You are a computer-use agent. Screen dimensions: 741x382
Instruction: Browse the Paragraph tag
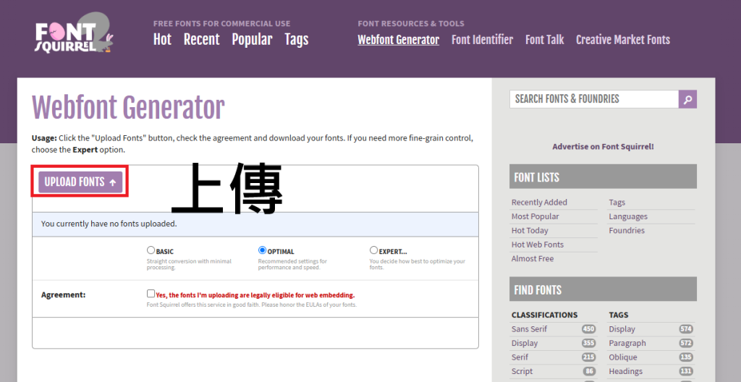(627, 343)
